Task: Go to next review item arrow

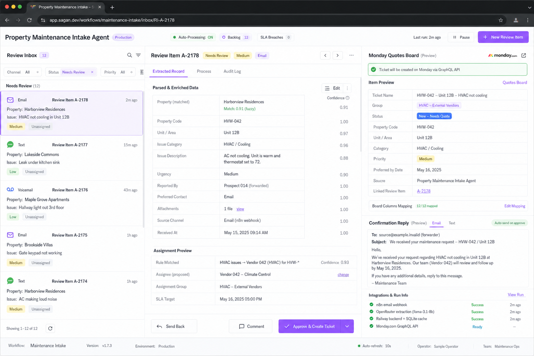Action: point(338,55)
